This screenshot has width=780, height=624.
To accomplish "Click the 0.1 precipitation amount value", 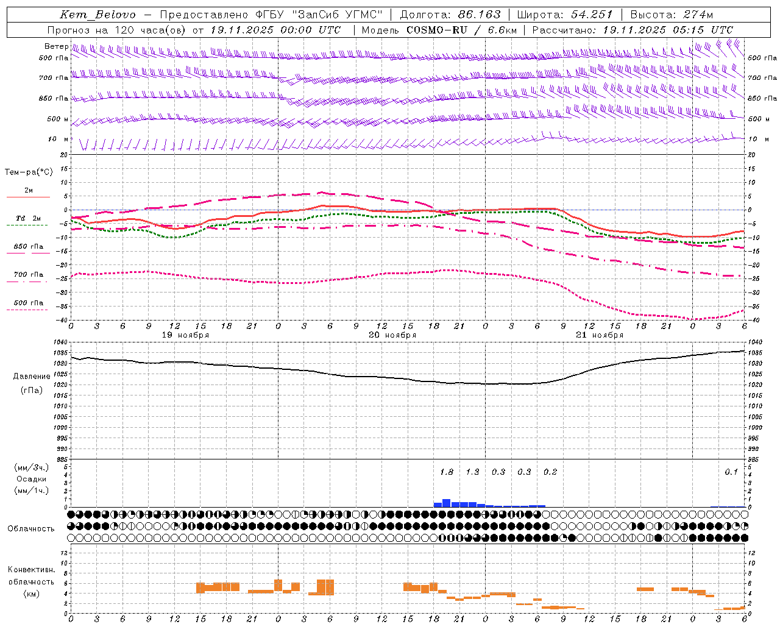I will (731, 472).
